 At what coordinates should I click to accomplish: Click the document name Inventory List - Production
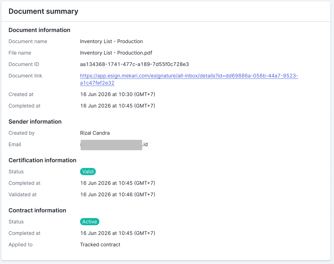111,41
